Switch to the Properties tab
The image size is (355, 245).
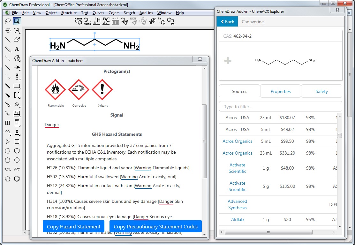click(281, 91)
